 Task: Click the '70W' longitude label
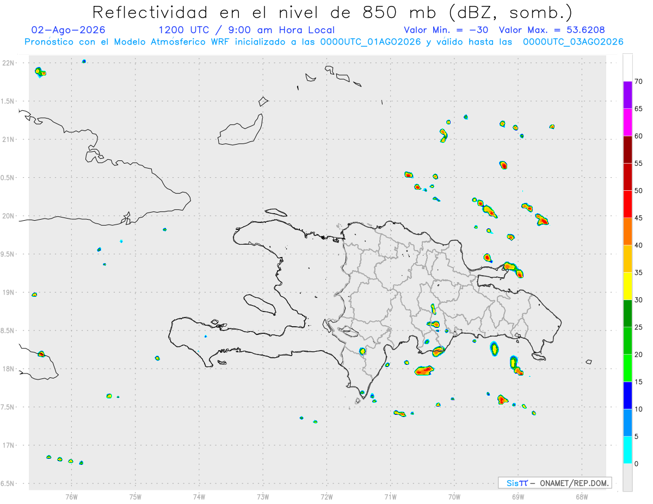point(454,496)
